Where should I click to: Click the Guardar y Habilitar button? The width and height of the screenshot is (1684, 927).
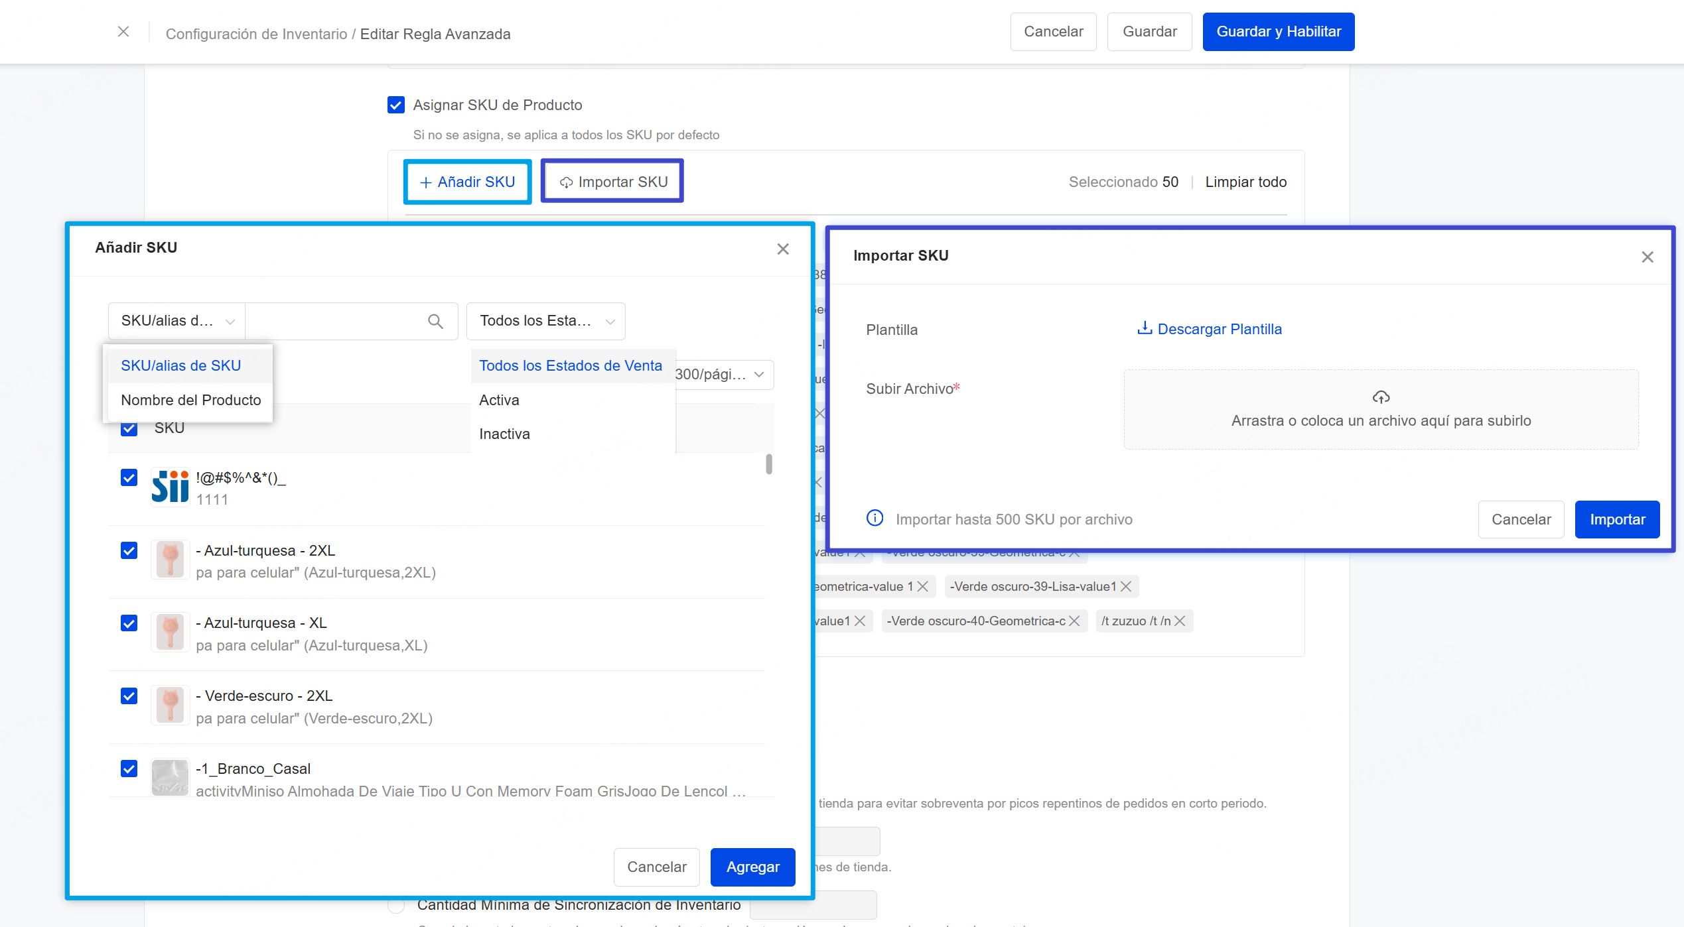(1278, 32)
